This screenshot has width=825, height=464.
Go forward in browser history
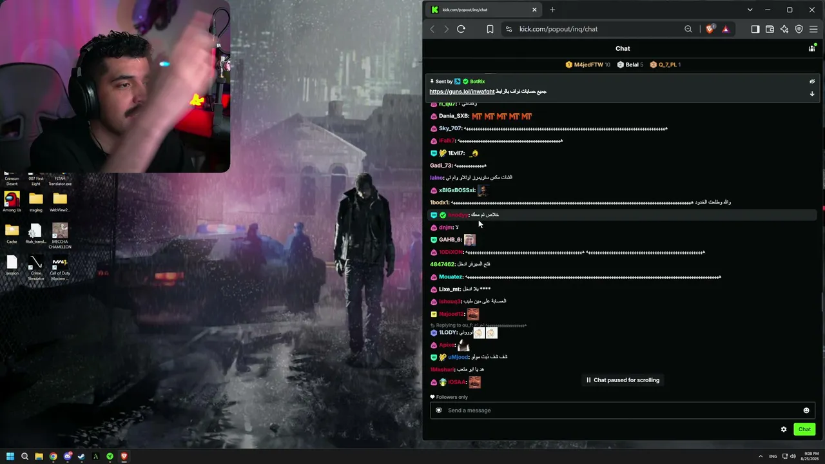(x=446, y=29)
